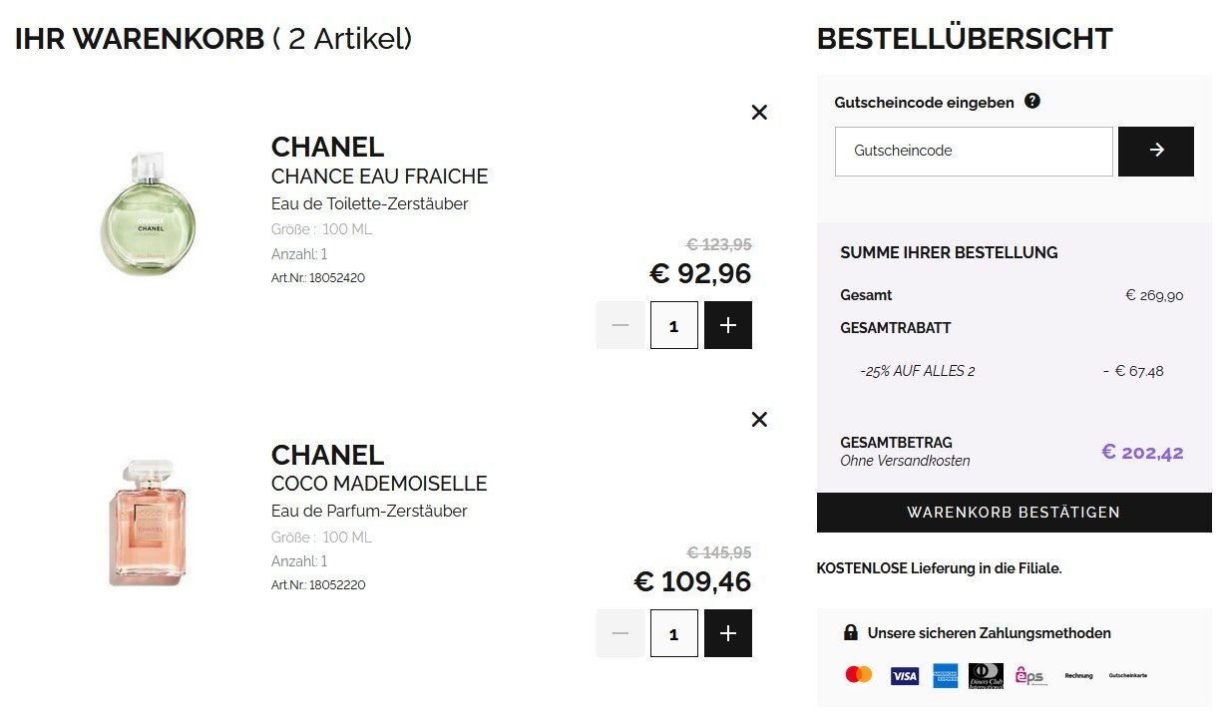Click the Gutscheincode help question mark icon

tap(1032, 101)
